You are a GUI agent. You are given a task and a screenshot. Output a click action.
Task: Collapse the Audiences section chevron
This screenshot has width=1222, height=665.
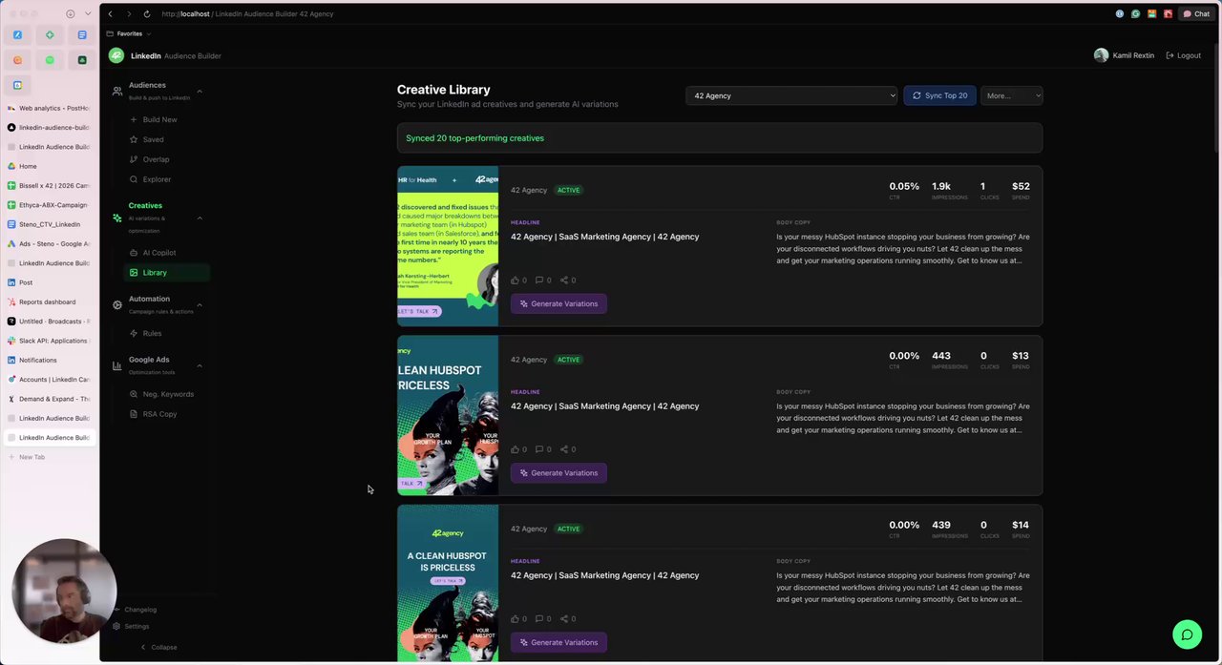(x=200, y=91)
